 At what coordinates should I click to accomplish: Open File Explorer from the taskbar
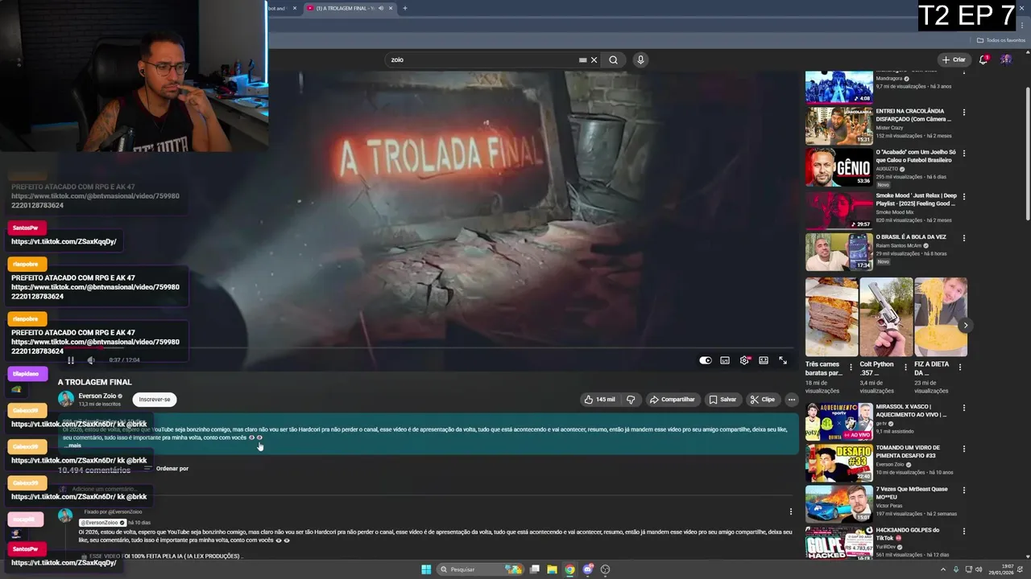[x=552, y=569]
